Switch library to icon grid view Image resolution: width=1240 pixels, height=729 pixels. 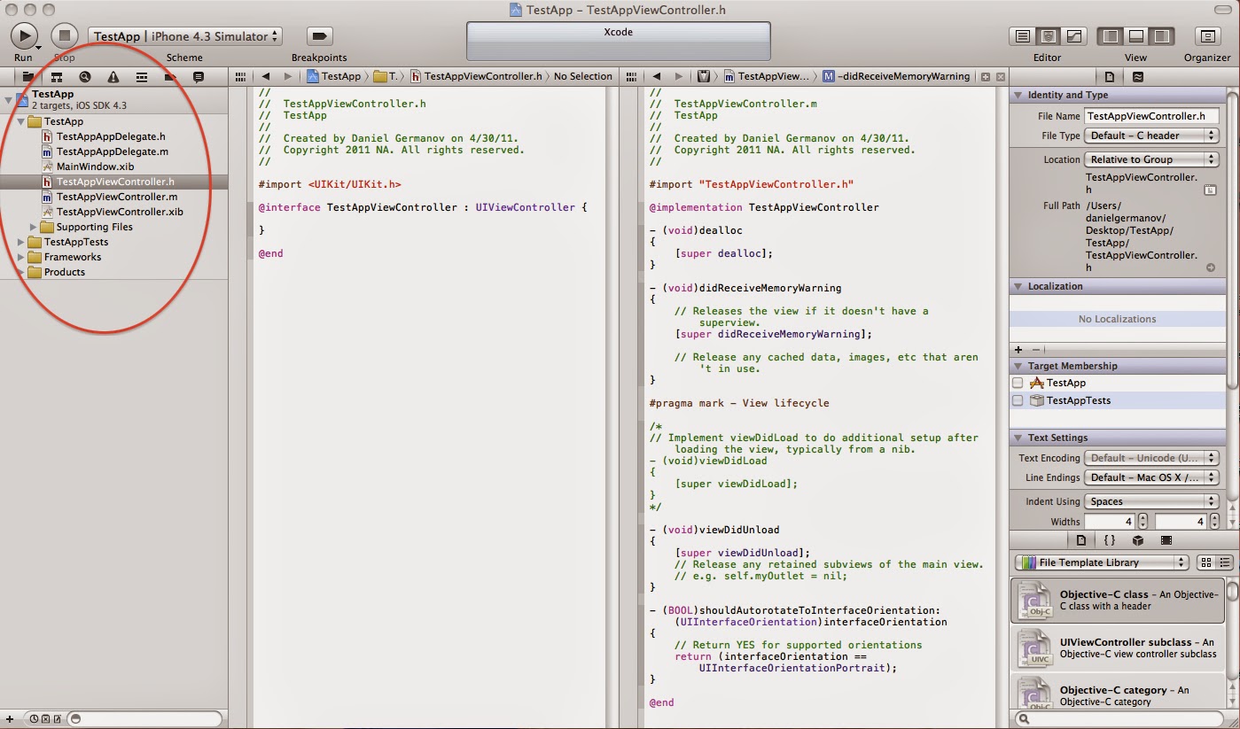click(1205, 562)
